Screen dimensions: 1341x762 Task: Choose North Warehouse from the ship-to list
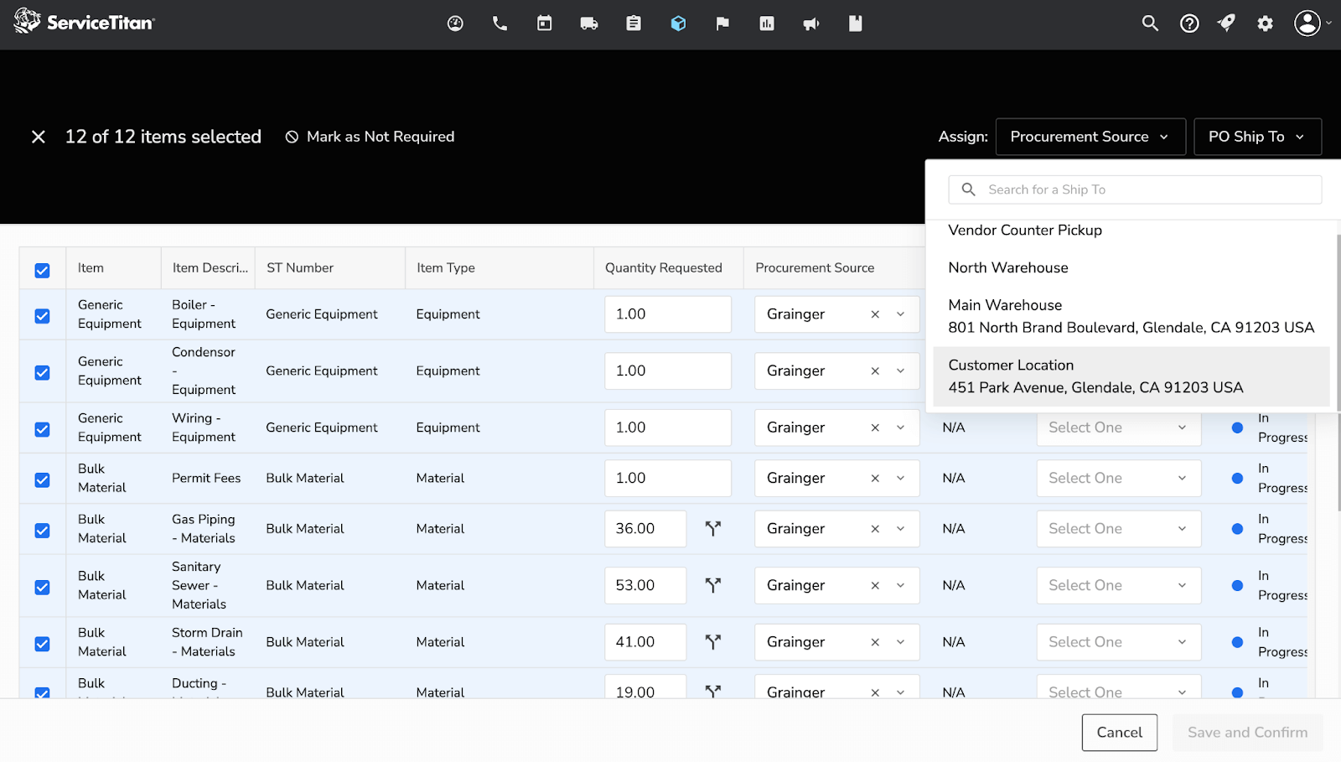(x=1007, y=267)
